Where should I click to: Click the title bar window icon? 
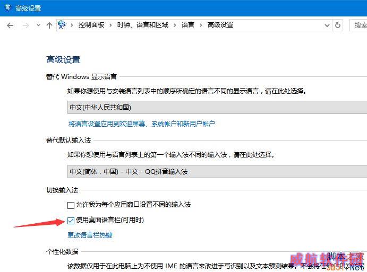click(8, 8)
